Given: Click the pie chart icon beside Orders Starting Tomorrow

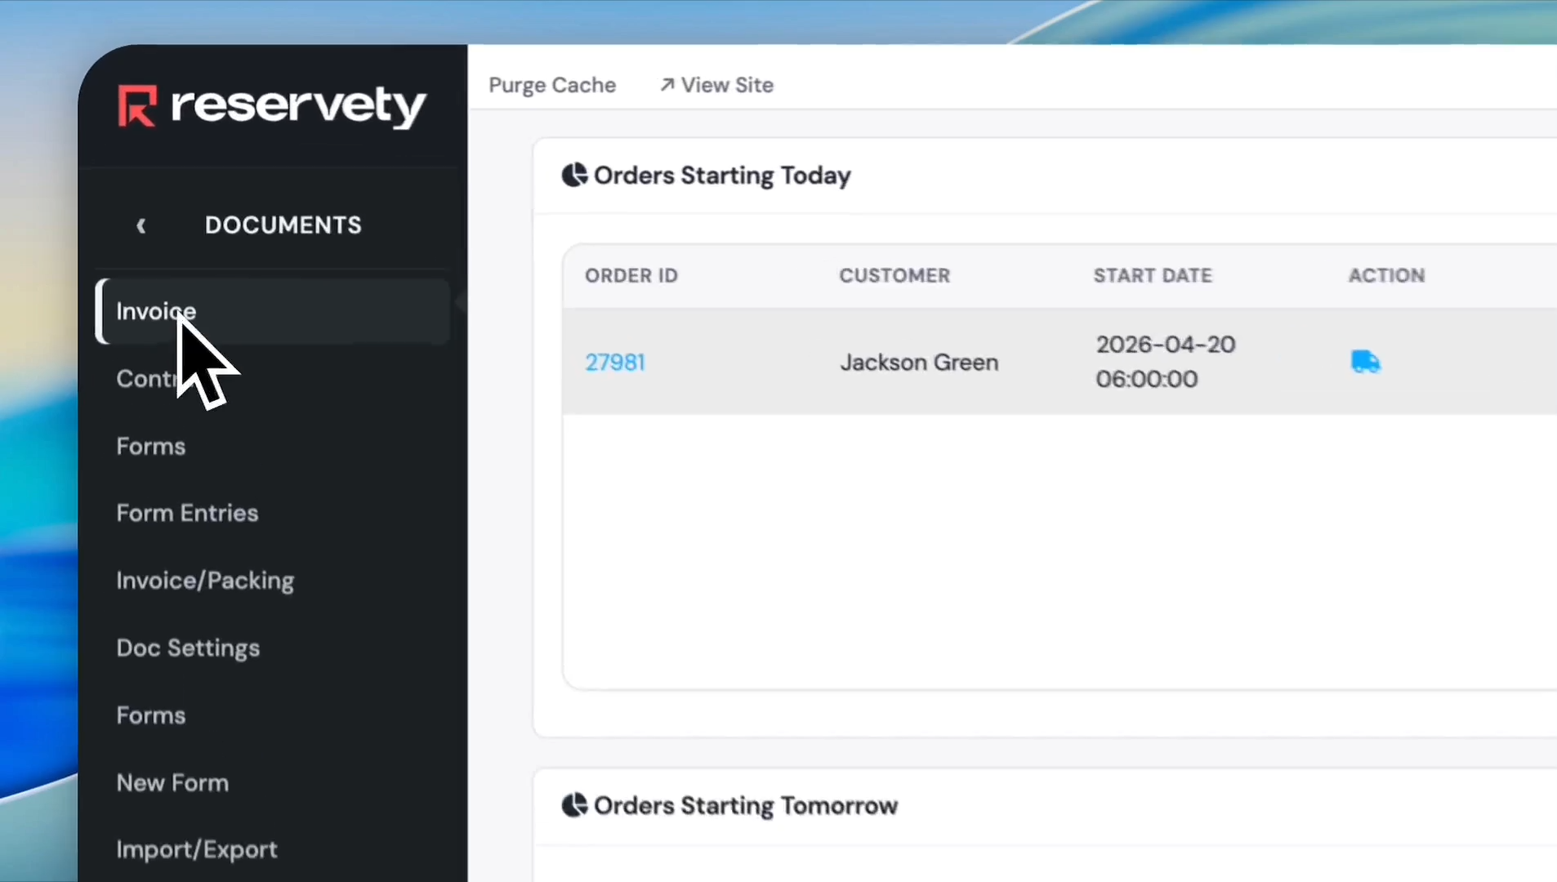Looking at the screenshot, I should 574,805.
